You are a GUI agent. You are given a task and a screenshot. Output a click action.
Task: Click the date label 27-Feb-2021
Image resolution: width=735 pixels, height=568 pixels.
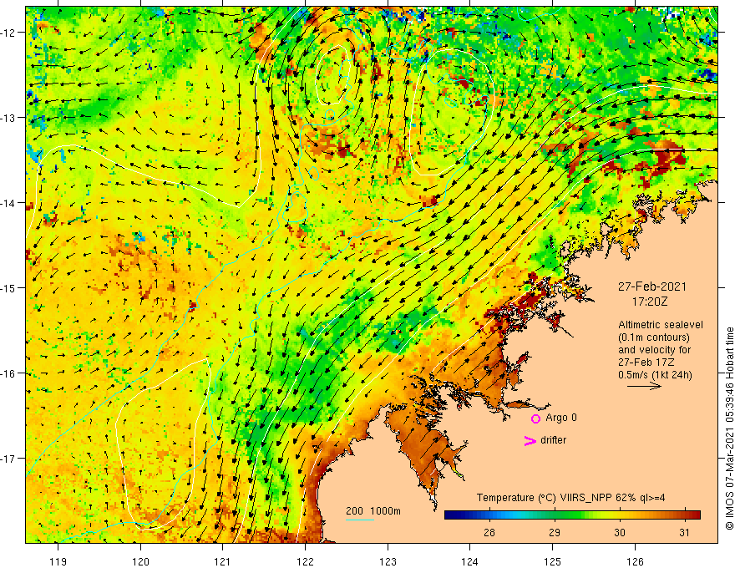click(x=652, y=287)
